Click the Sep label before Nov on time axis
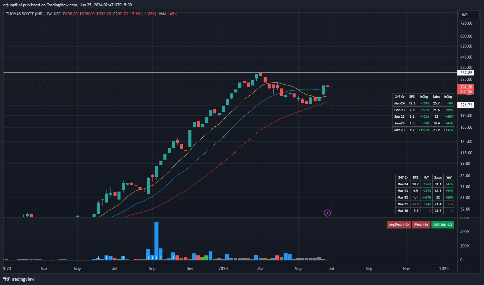This screenshot has height=285, width=484. pos(152,268)
